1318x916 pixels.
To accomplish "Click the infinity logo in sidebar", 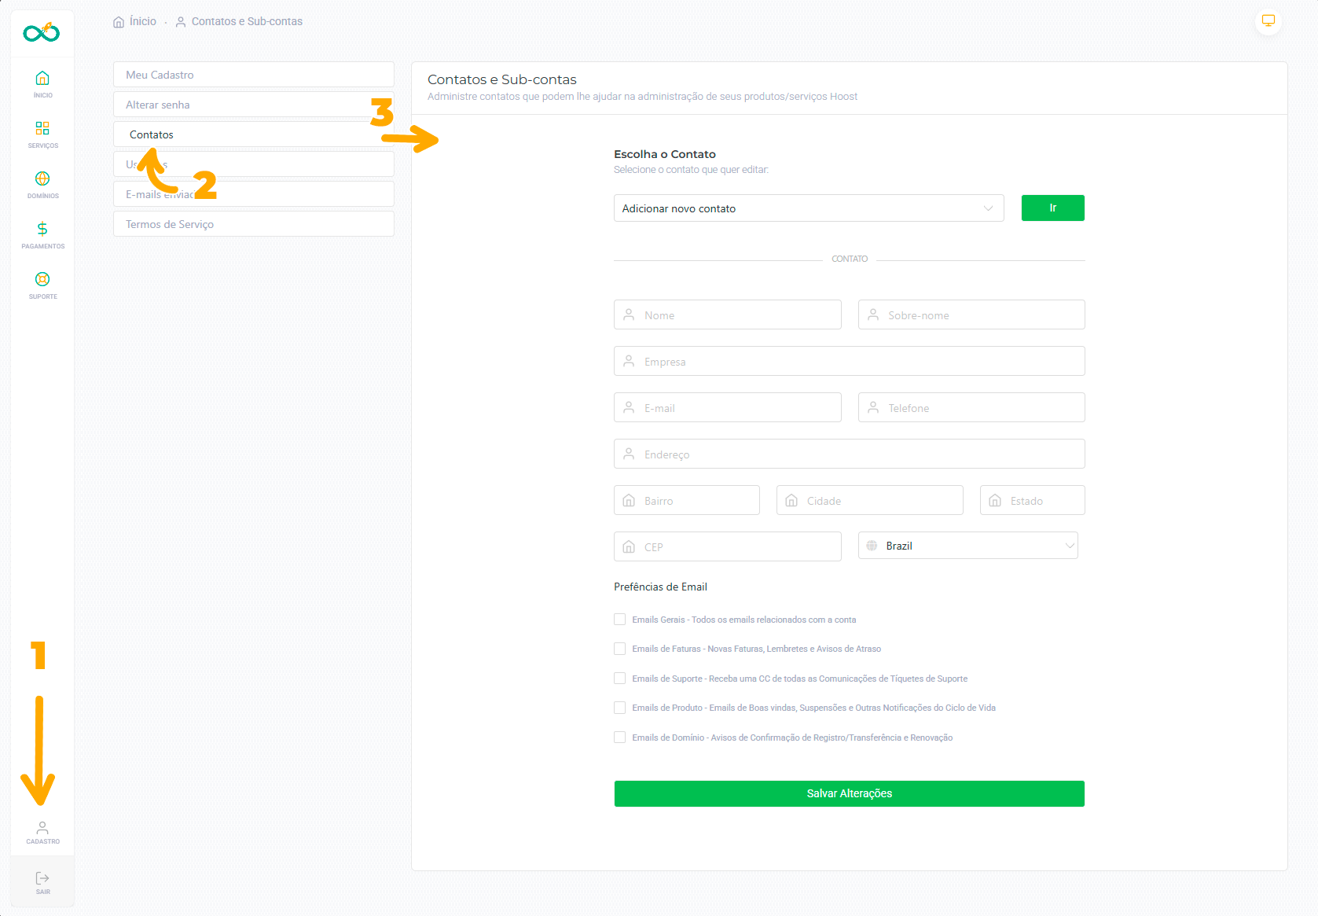I will pos(42,32).
